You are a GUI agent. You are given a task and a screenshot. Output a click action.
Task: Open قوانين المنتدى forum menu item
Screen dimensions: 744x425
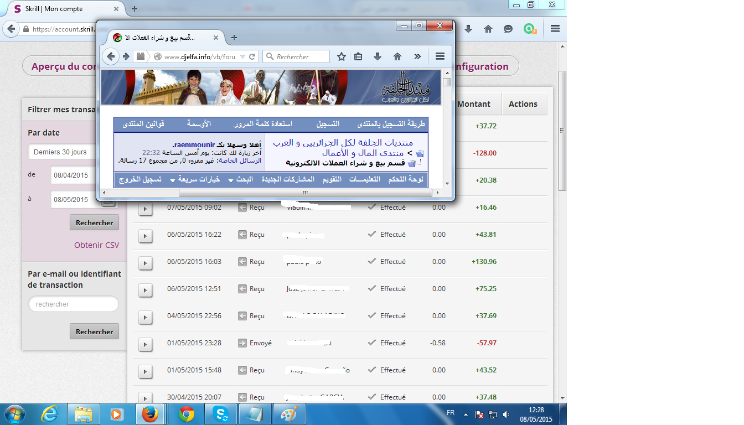(143, 123)
